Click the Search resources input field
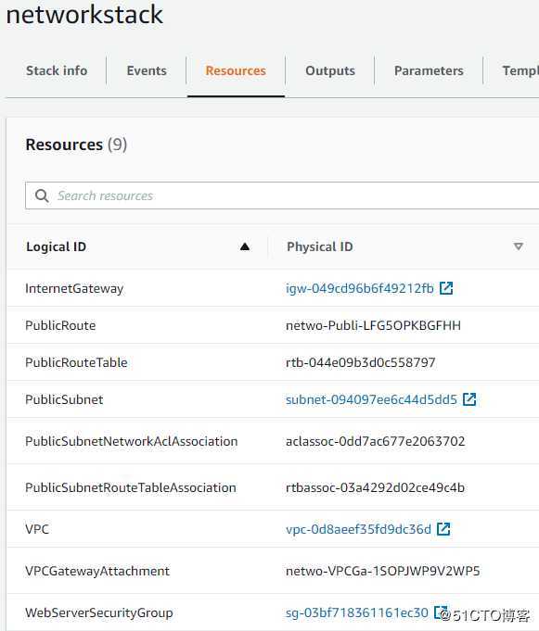539x631 pixels. [282, 196]
